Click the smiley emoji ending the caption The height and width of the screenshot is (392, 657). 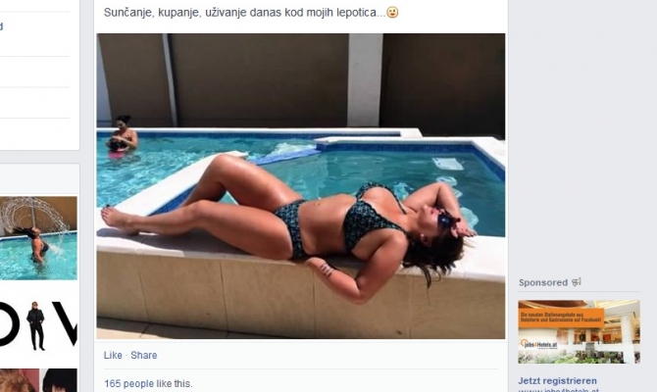click(392, 13)
